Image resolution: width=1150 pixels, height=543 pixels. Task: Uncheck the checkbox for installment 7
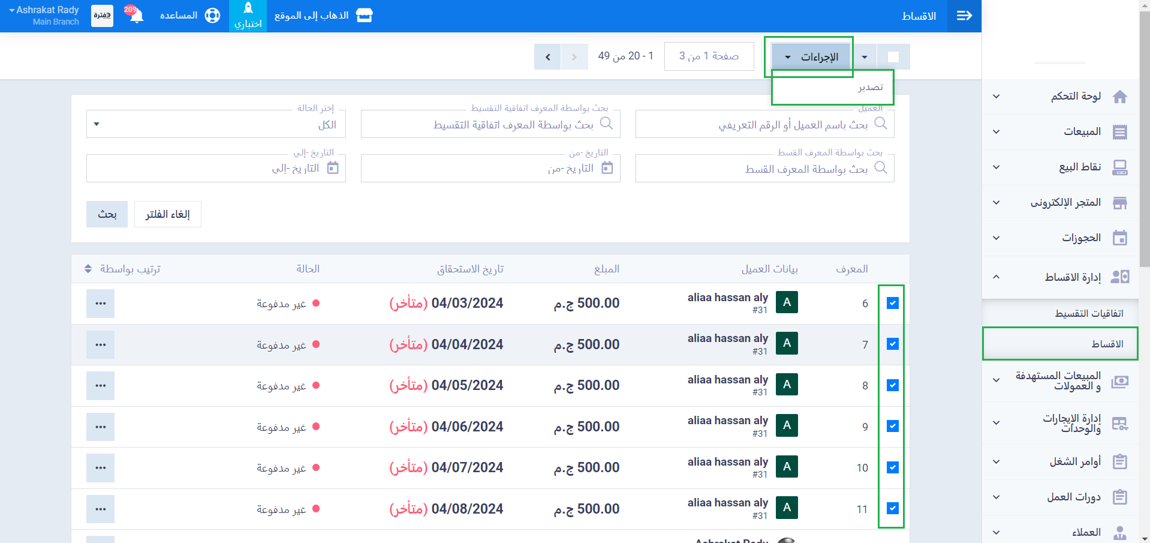pyautogui.click(x=892, y=344)
